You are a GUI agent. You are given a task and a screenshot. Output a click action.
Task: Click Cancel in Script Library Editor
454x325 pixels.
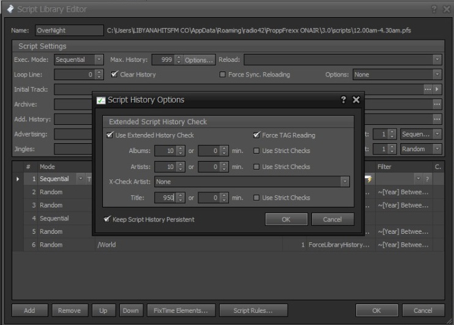[x=423, y=310]
